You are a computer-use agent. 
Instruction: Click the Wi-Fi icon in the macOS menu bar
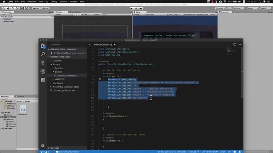coord(225,2)
